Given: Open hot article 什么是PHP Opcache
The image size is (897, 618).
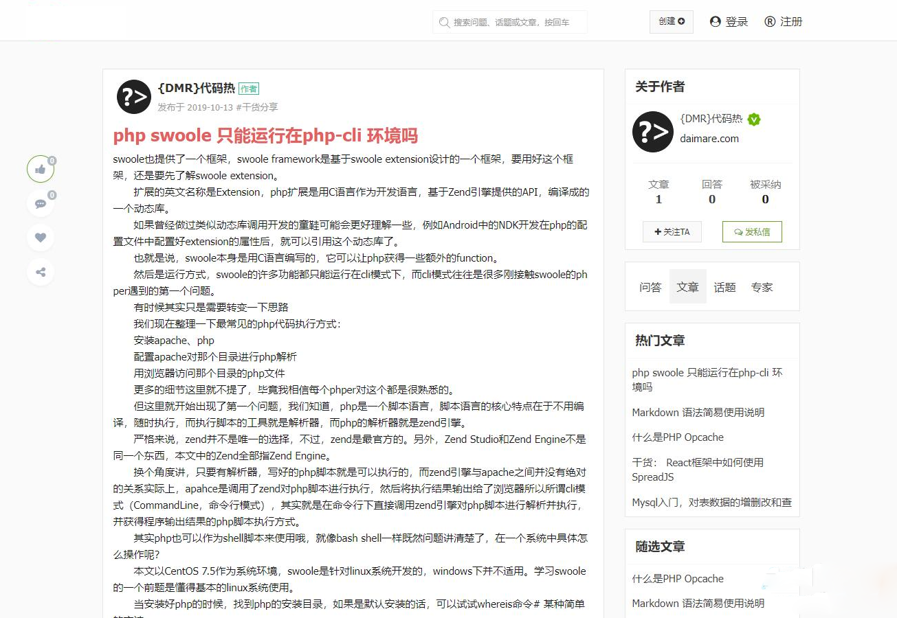Looking at the screenshot, I should point(678,437).
